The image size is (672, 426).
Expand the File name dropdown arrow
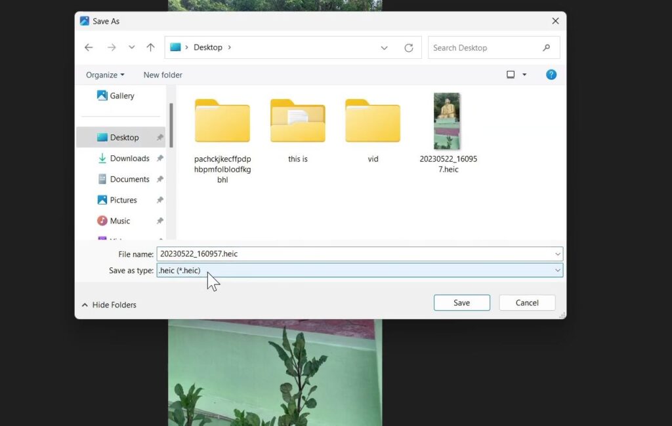(x=558, y=254)
